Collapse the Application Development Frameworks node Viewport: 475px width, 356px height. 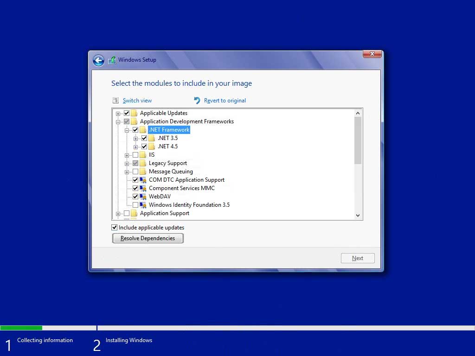click(118, 122)
